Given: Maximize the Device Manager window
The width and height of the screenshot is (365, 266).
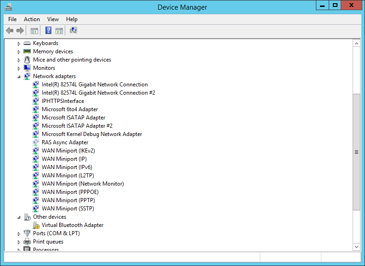Looking at the screenshot, I should [335, 5].
